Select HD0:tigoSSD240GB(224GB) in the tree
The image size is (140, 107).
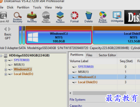[x=29, y=56]
